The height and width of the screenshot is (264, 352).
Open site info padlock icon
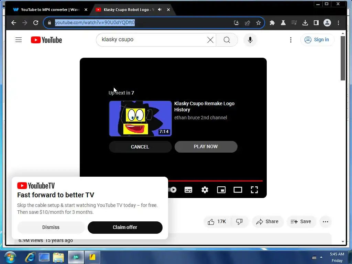tap(49, 23)
